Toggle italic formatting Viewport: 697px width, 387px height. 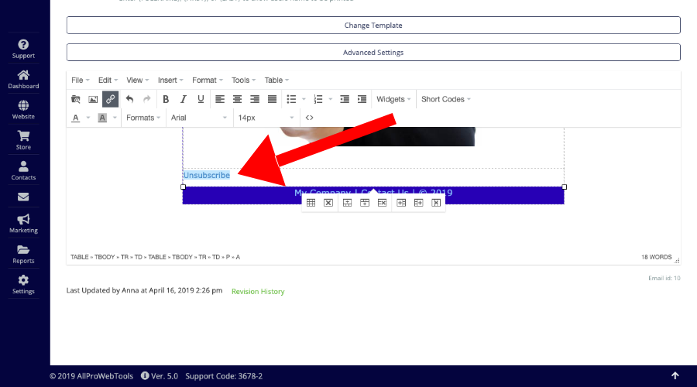pos(184,99)
